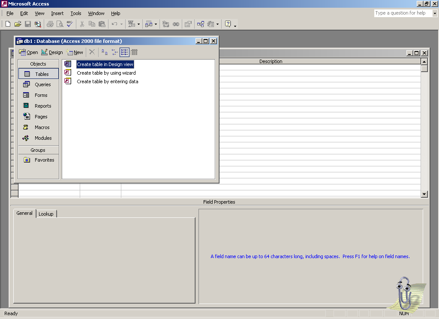Click the Delete X icon in db1 window
This screenshot has height=319, width=439.
[x=92, y=52]
